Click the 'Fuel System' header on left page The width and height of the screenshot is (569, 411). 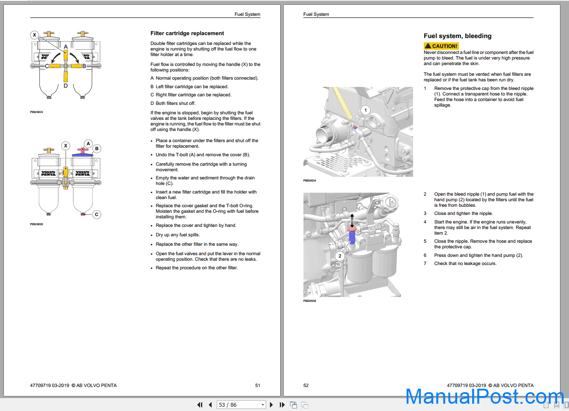tap(247, 14)
